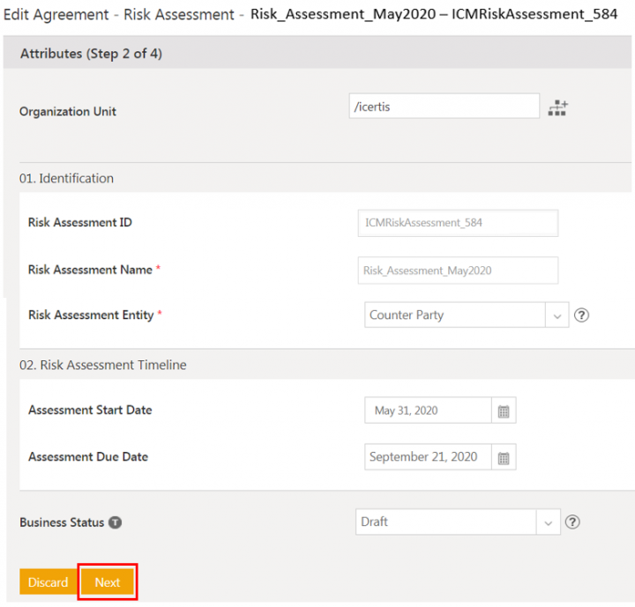
Task: Click help icon beside Risk Assessment Entity
Action: pos(581,315)
